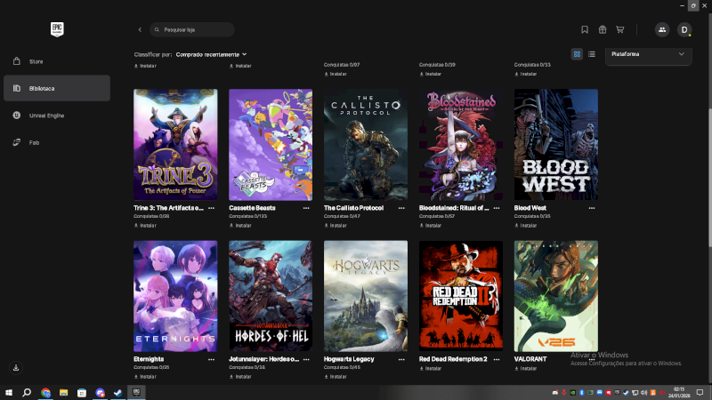Open options menu for Jotunnslayer
Viewport: 712px width, 400px height.
[x=306, y=359]
